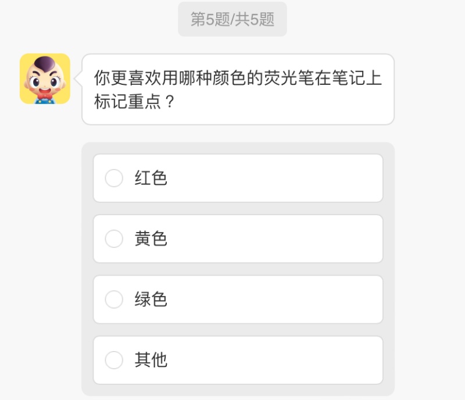
Task: Select the 黄色 radio button
Action: 114,238
